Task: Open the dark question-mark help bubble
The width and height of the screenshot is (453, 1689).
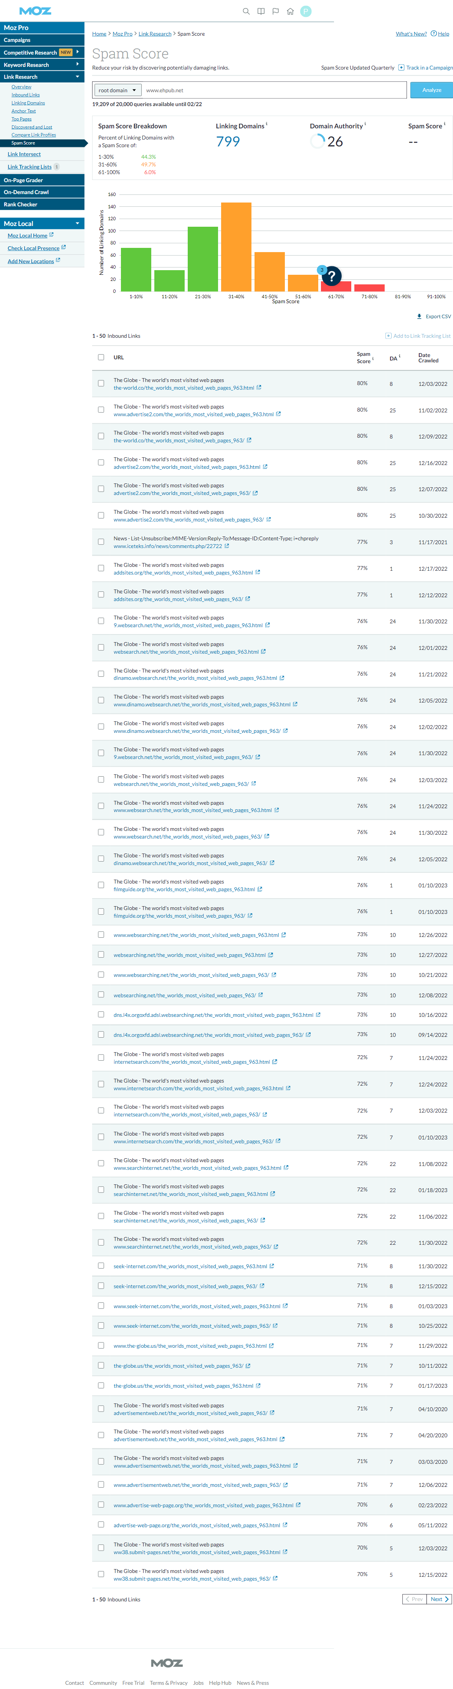Action: 331,277
